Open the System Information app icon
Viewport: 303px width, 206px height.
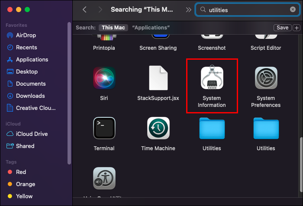(x=212, y=77)
